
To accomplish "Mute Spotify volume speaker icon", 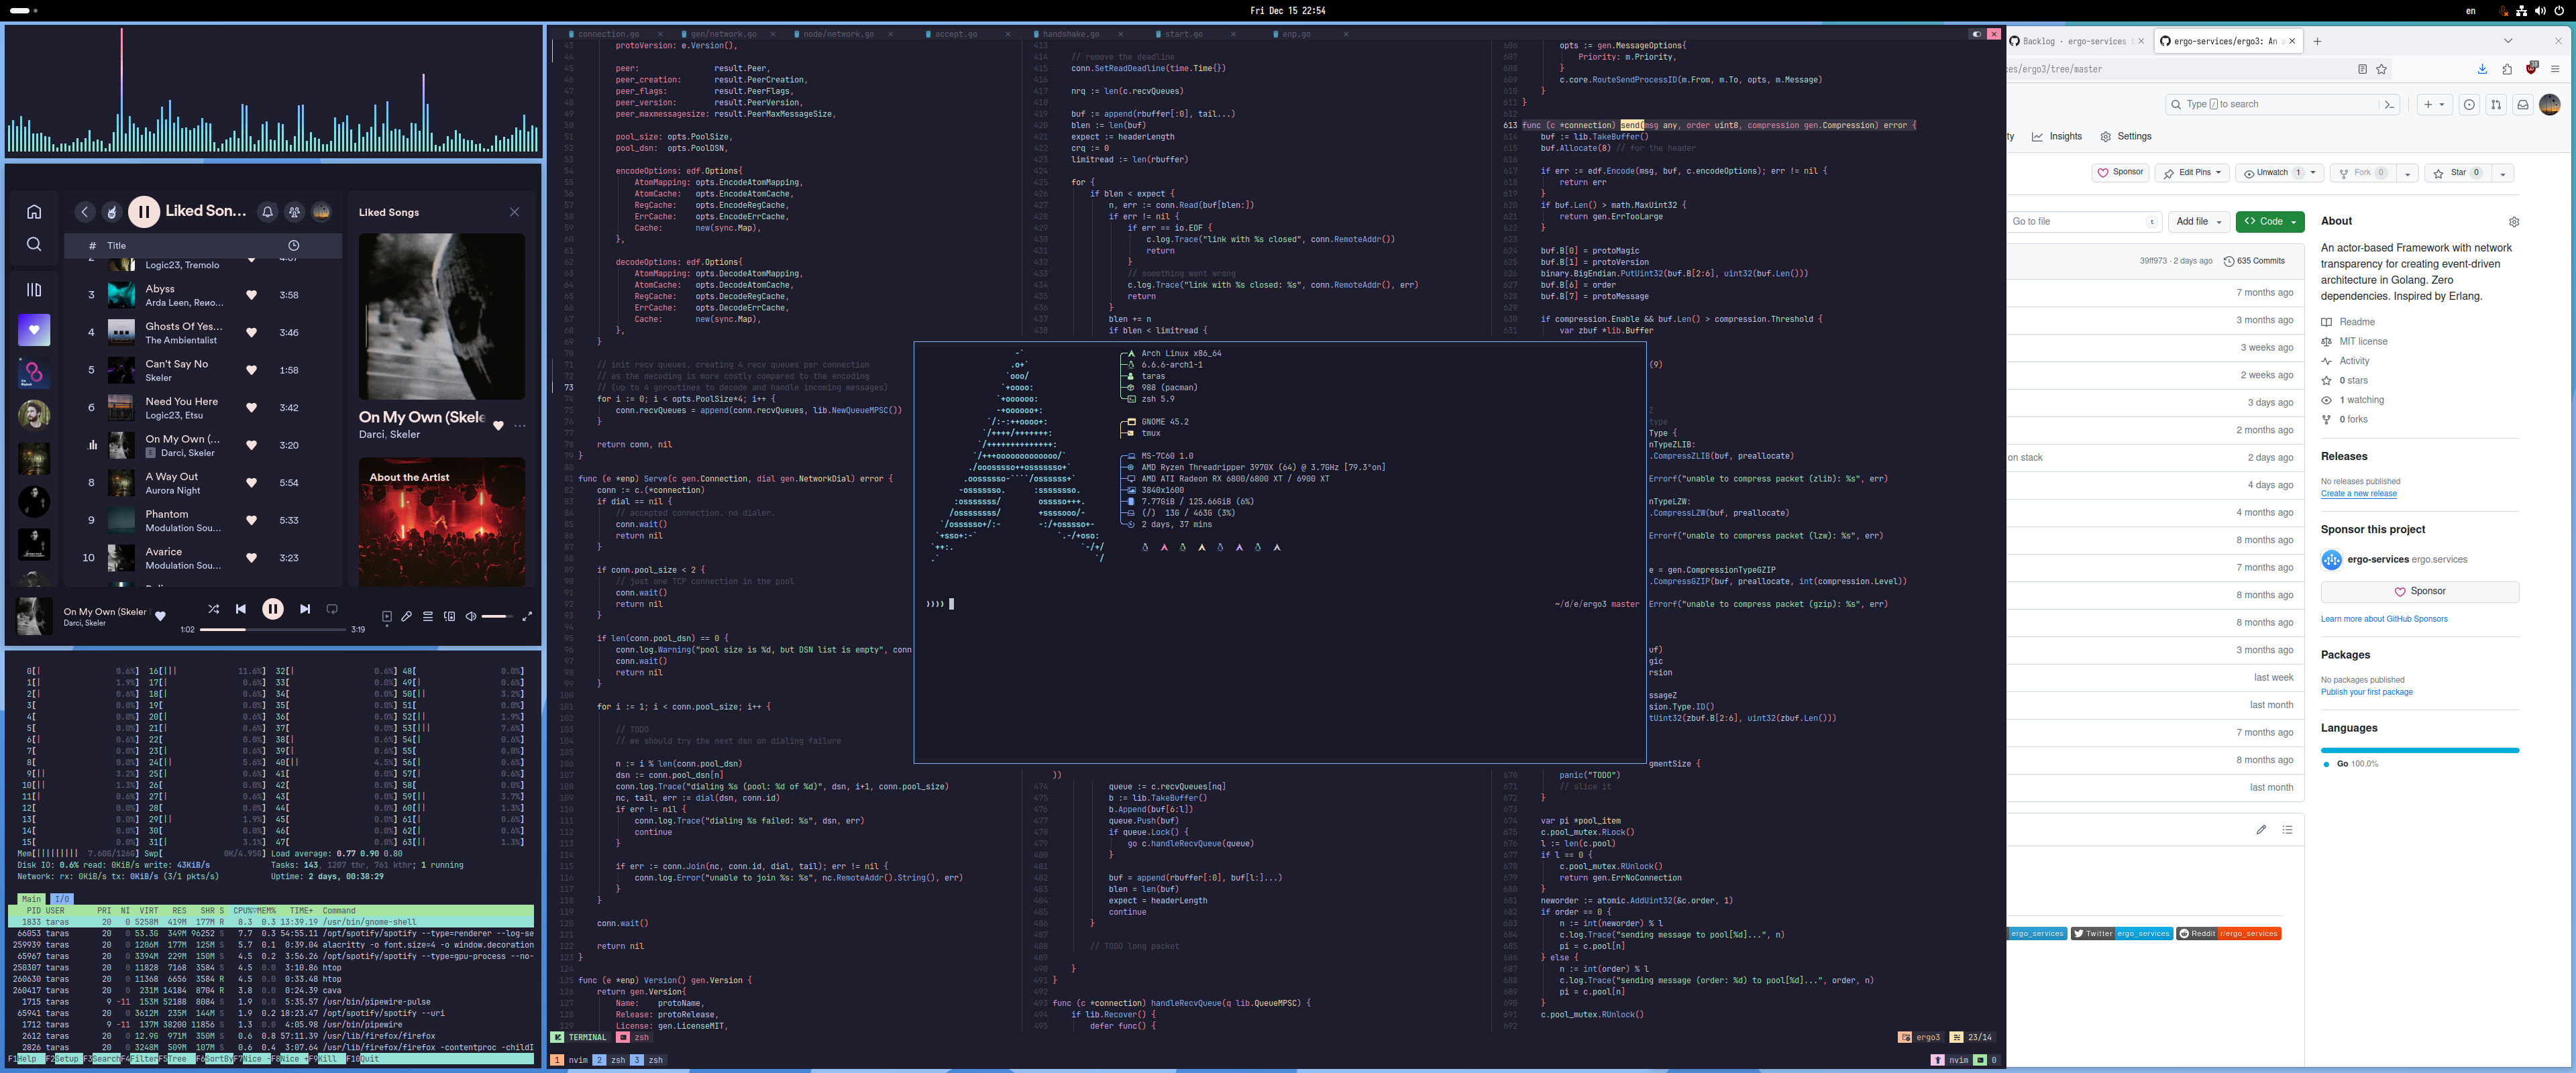I will 471,617.
